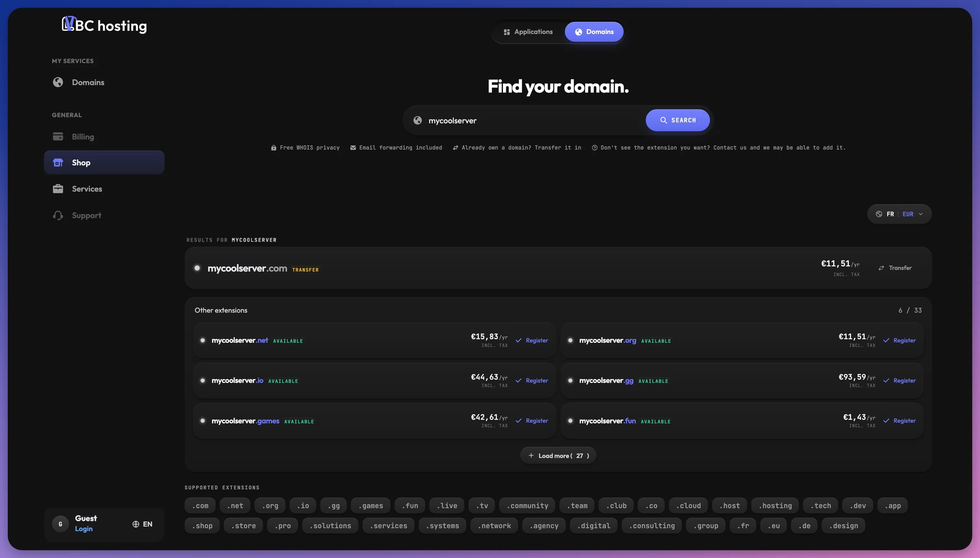Select the .live extension chip
Viewport: 980px width, 558px height.
[x=447, y=506]
